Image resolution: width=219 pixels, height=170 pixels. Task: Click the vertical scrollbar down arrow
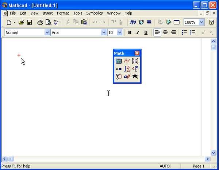(x=214, y=153)
